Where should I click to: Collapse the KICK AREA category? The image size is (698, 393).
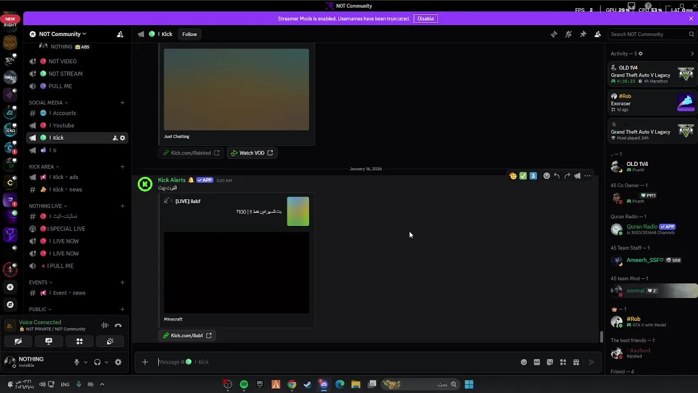[x=44, y=166]
